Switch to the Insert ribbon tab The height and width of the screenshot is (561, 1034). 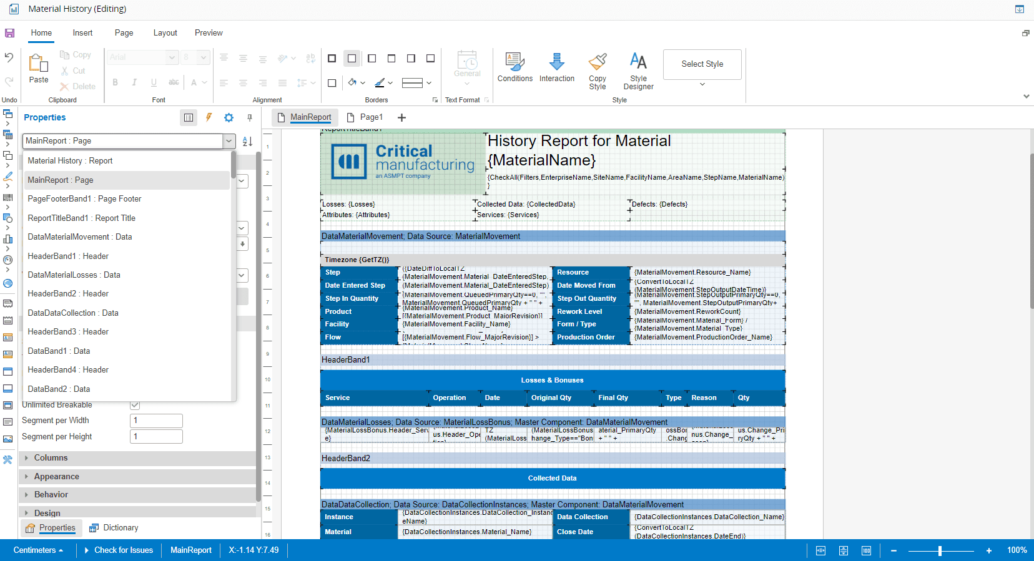tap(82, 33)
